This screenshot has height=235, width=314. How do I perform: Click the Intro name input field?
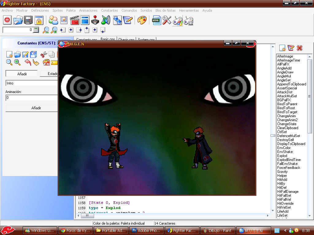point(32,83)
